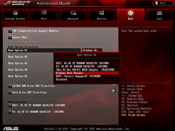Click the Advanced Mode title

tap(54, 3)
